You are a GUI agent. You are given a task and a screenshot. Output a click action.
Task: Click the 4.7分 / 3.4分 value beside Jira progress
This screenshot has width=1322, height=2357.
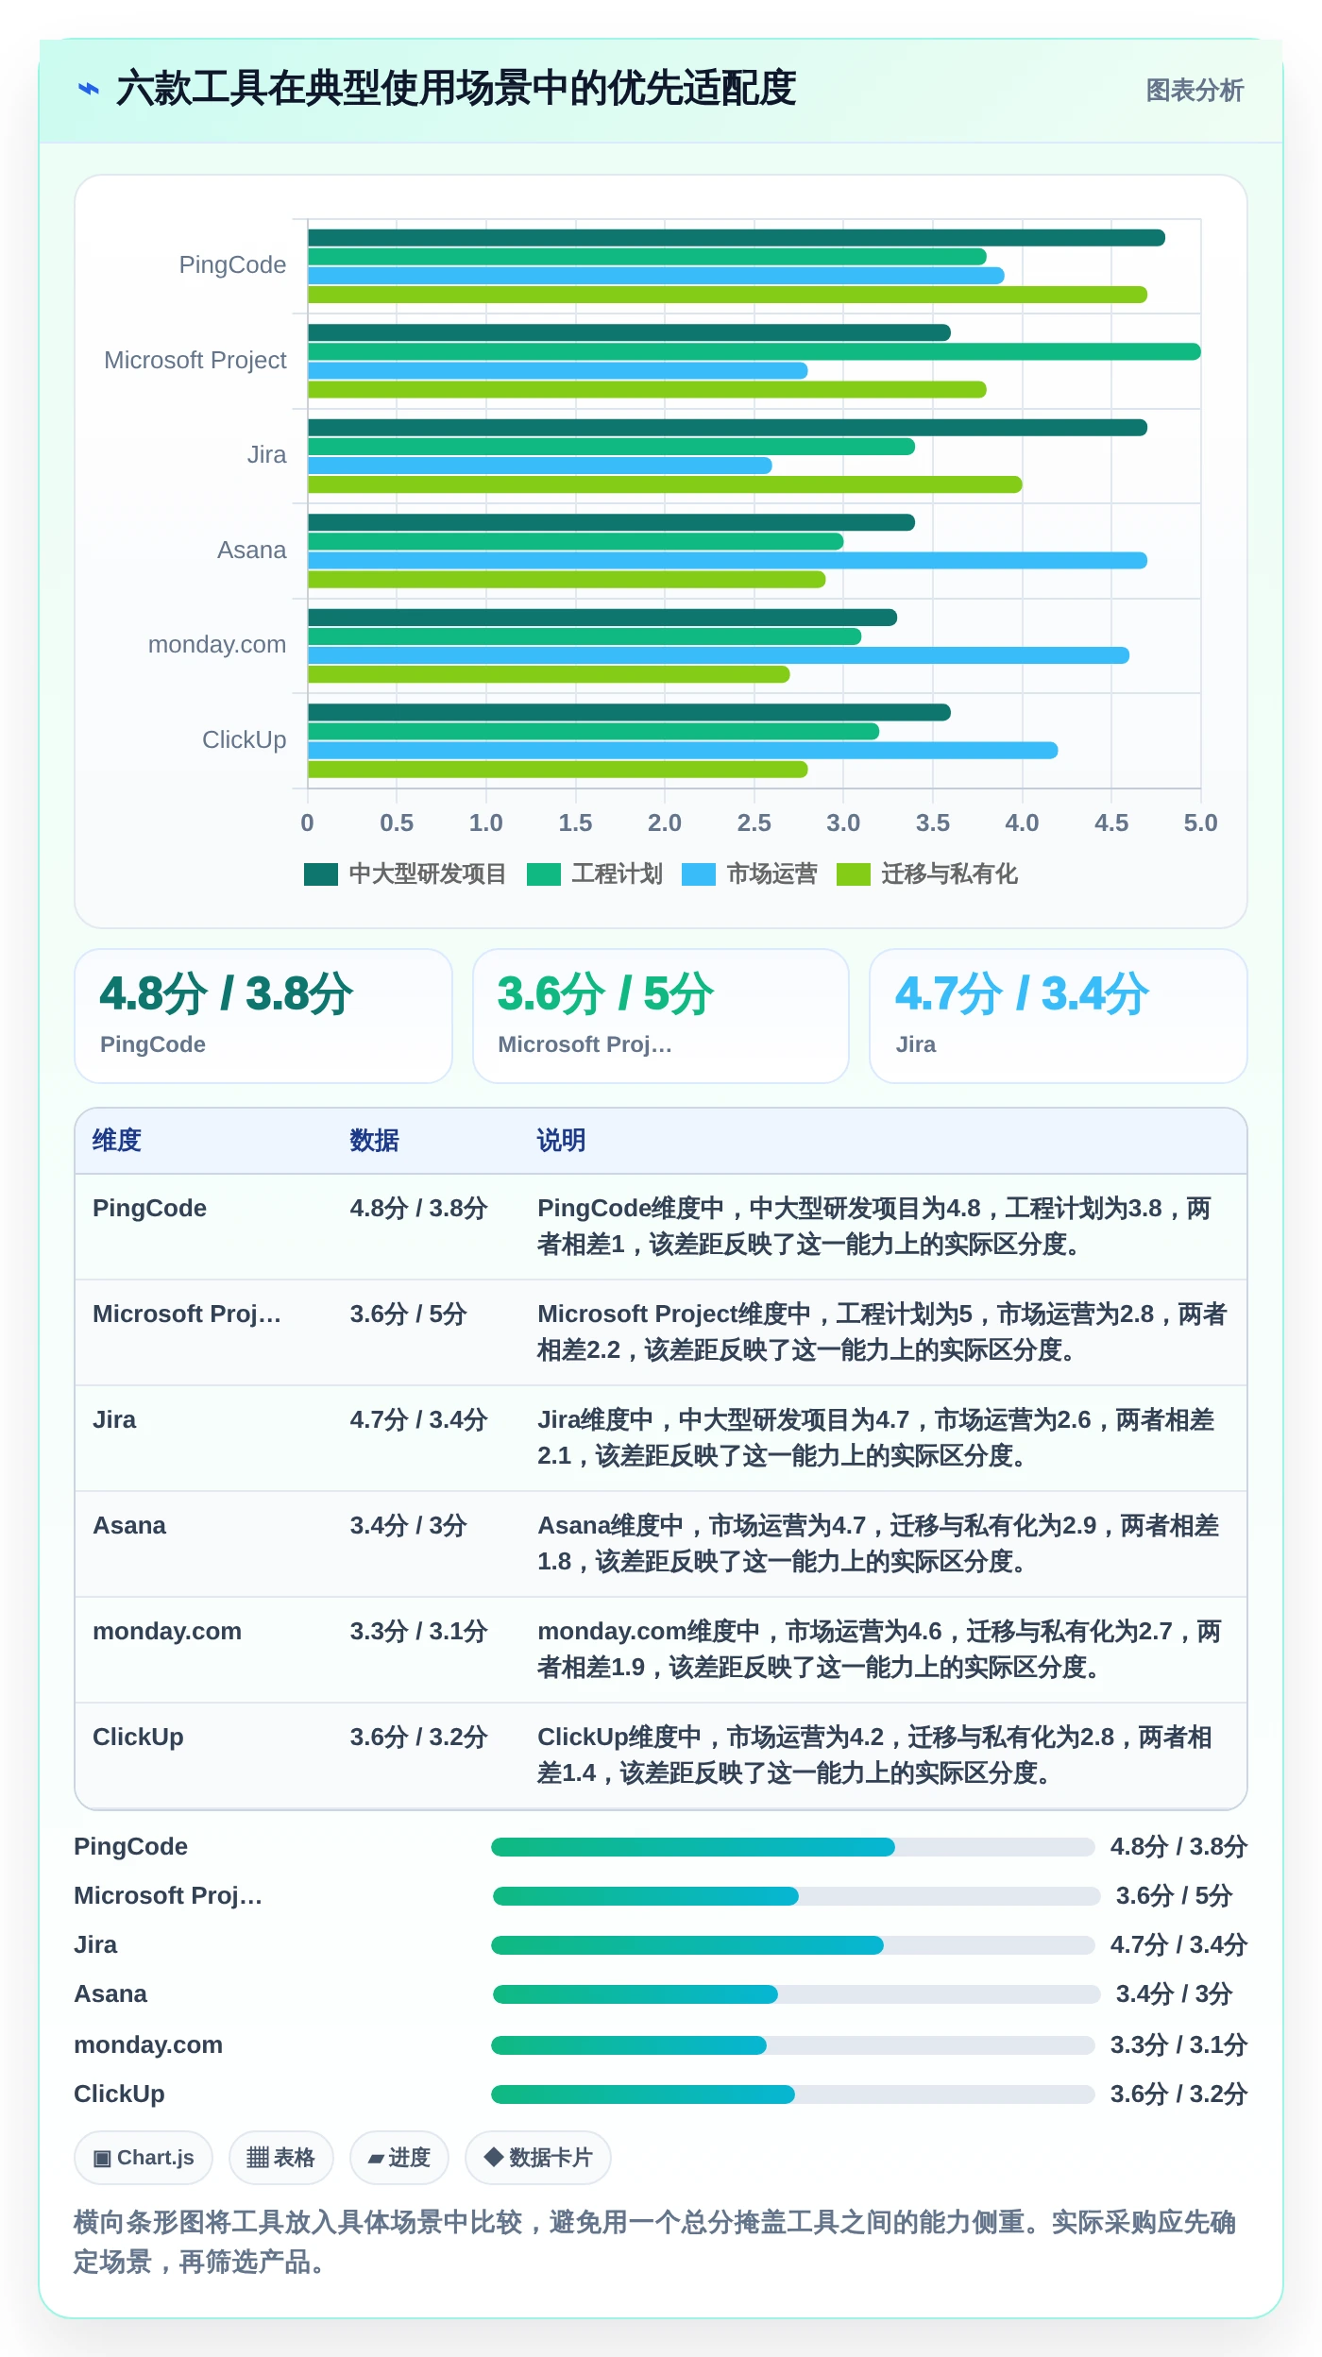click(x=1178, y=1945)
